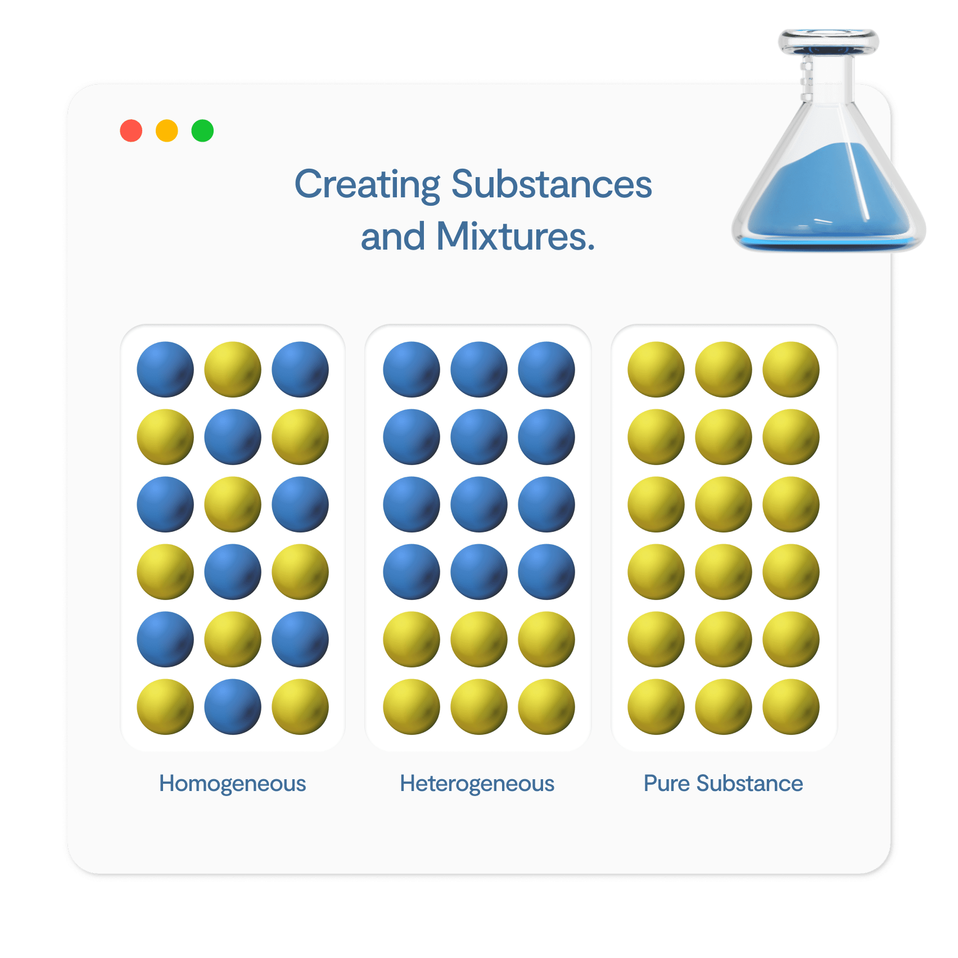Select the Pure Substance particle card
This screenshot has width=958, height=958.
click(x=724, y=538)
